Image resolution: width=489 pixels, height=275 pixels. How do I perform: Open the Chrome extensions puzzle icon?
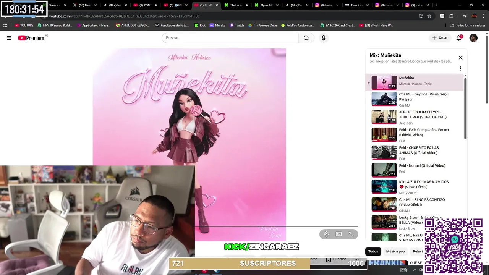[x=451, y=16]
